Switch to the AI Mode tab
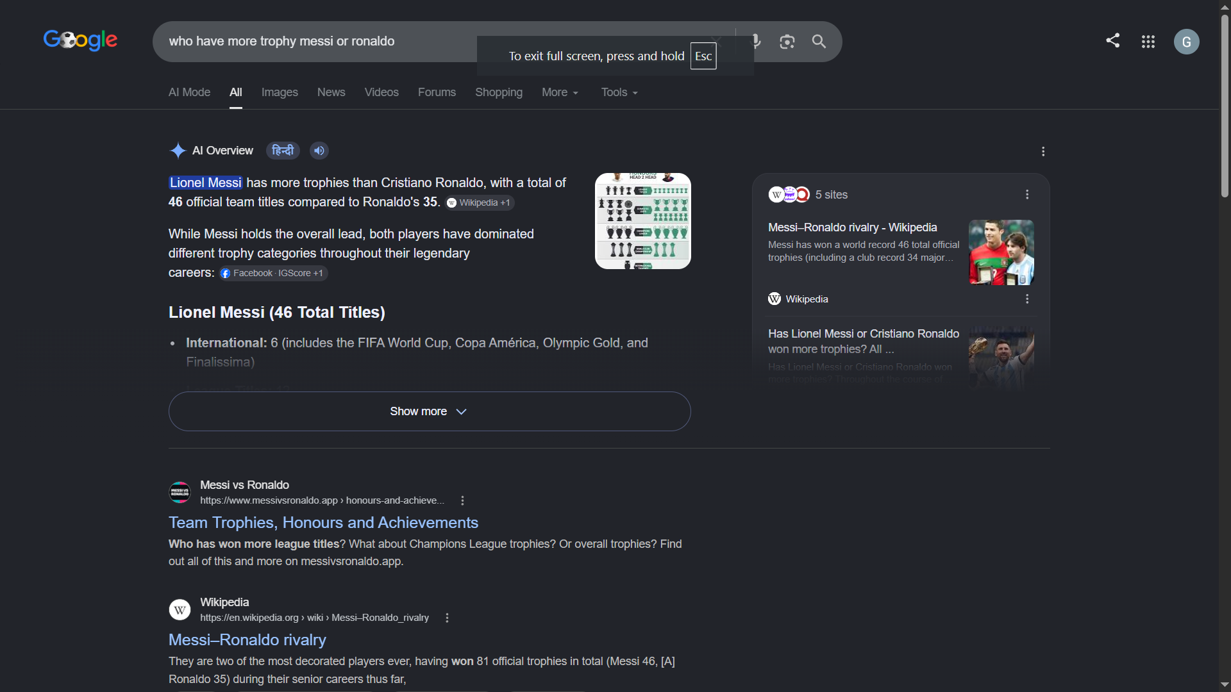 (189, 92)
